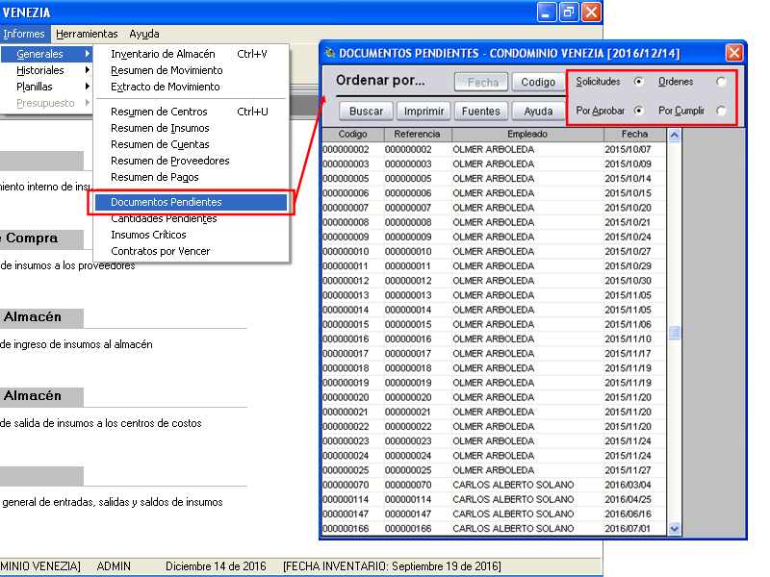Image resolution: width=770 pixels, height=577 pixels.
Task: Choose Inventario de Almacén menu entry
Action: tap(191, 54)
